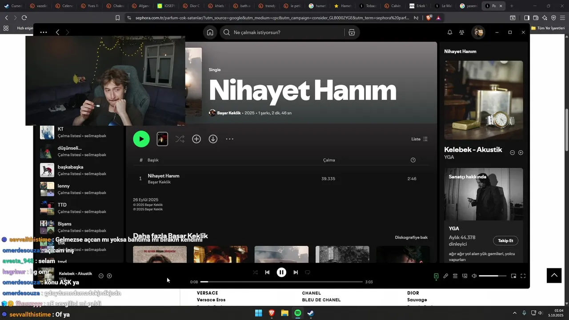Open the mini player icon
Image resolution: width=569 pixels, height=320 pixels.
(x=513, y=276)
